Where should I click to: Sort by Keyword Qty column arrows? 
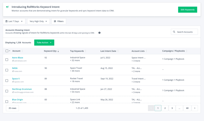(x=58, y=51)
